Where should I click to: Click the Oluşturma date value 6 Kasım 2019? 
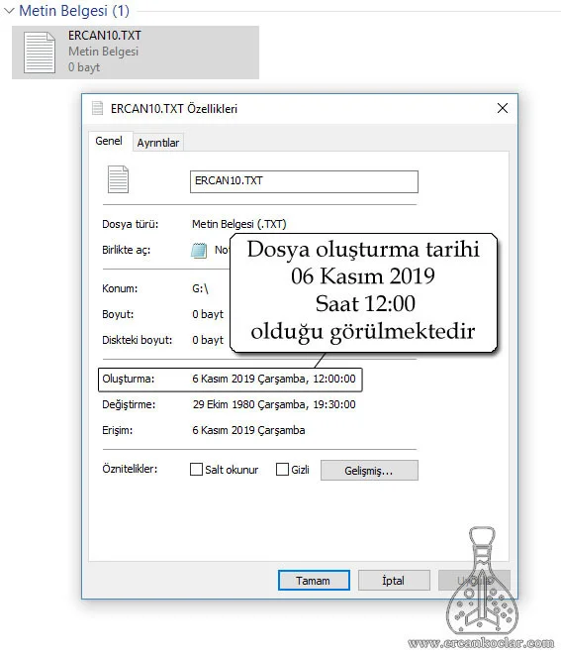click(x=274, y=379)
